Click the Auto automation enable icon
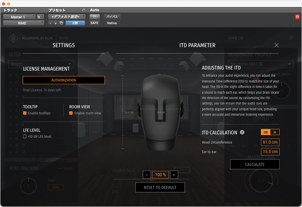 click(94, 17)
